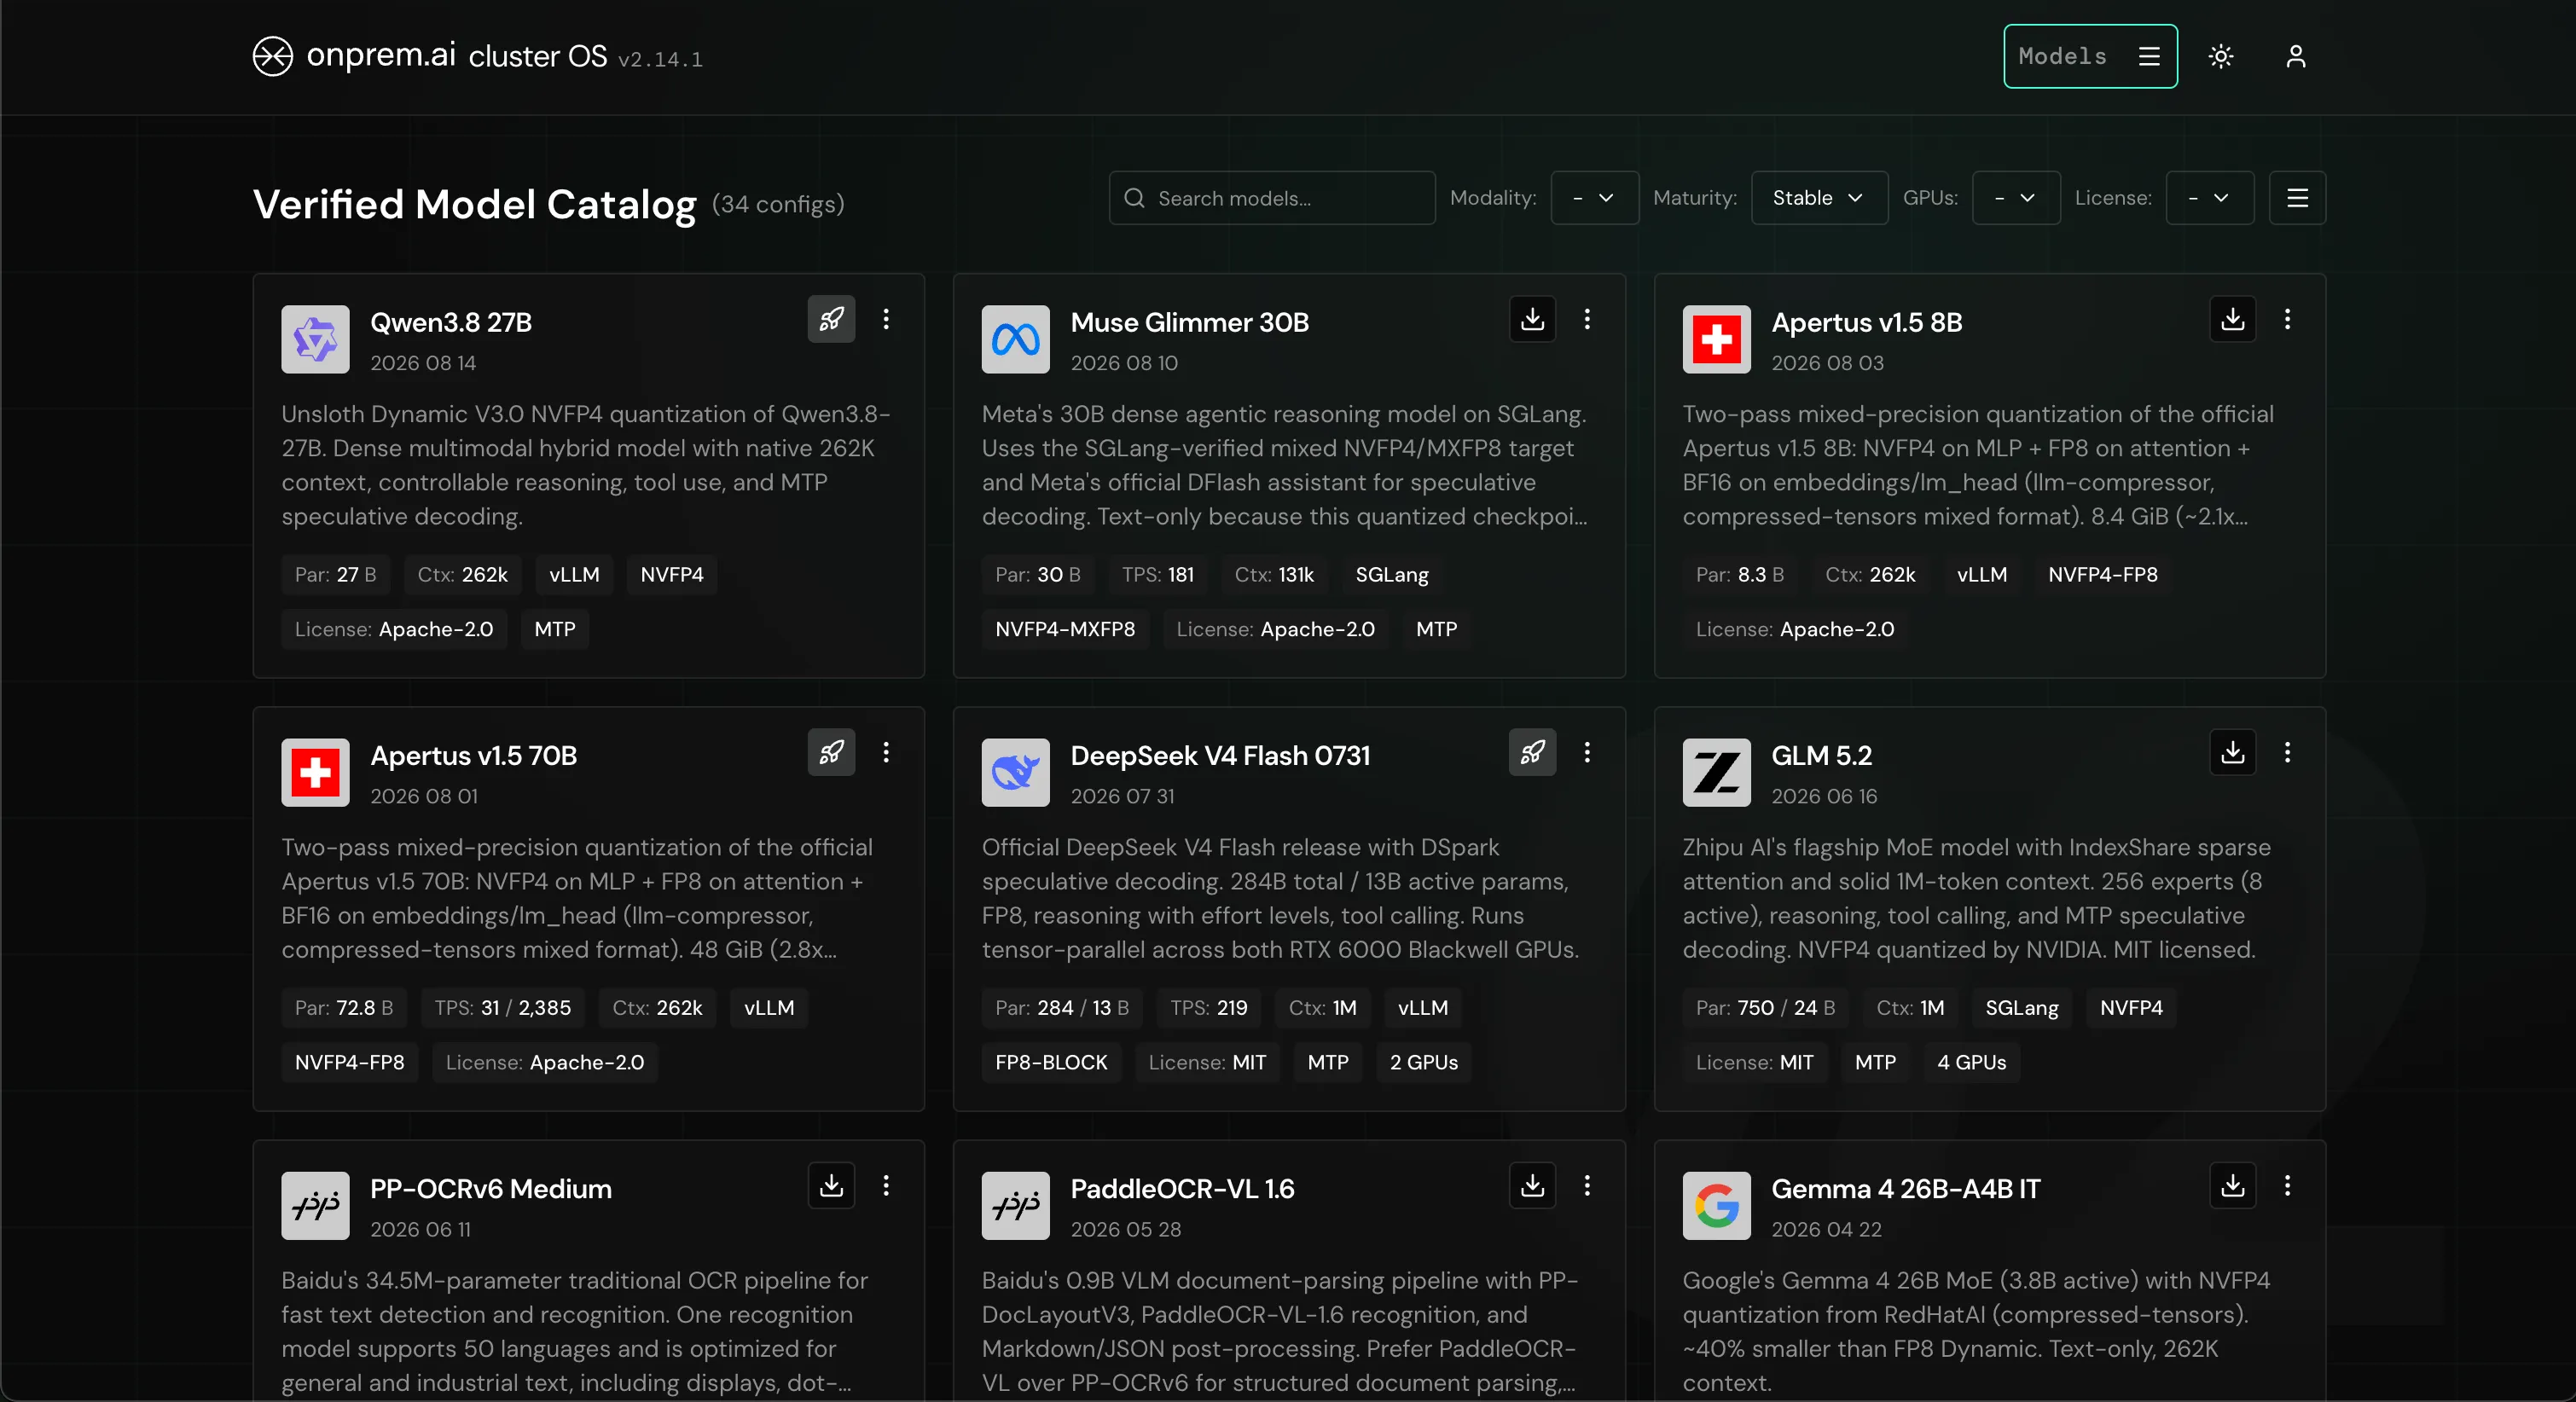
Task: Click the '4 GPUs' tag on GLM 5.2
Action: (x=1971, y=1062)
